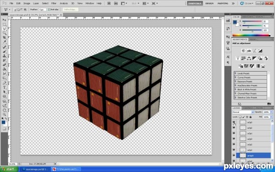Switch to the Masks tab
Screen dimensions: 275x172
pyautogui.click(x=253, y=39)
